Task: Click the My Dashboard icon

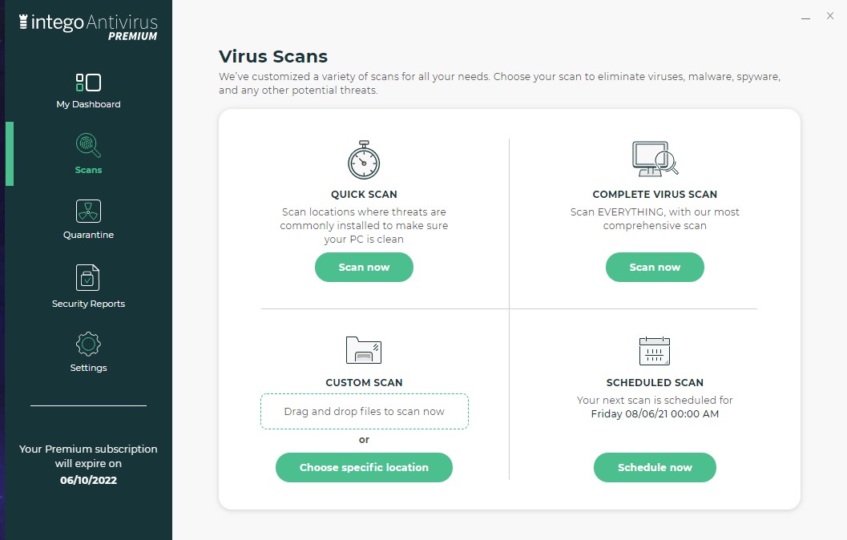Action: pyautogui.click(x=88, y=83)
